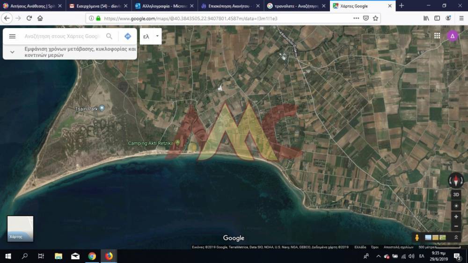Image resolution: width=468 pixels, height=263 pixels.
Task: View the green padlock connection details
Action: (98, 18)
